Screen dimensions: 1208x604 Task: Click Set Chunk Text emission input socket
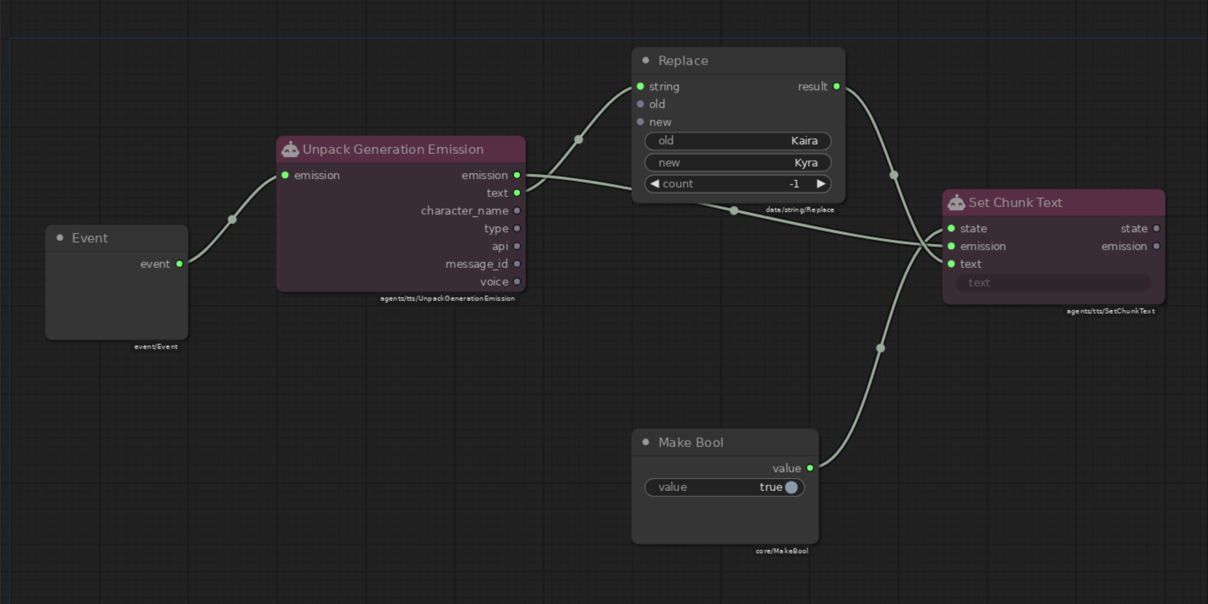coord(951,246)
